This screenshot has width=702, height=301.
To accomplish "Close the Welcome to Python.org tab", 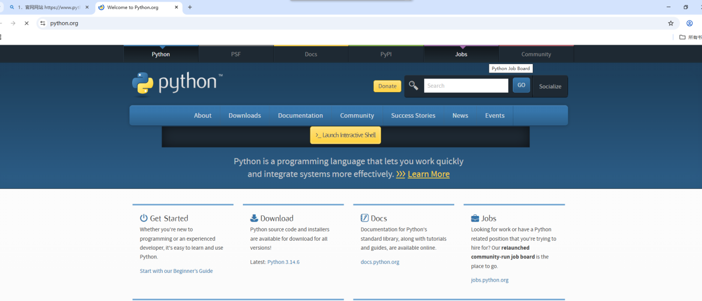I will coord(176,7).
